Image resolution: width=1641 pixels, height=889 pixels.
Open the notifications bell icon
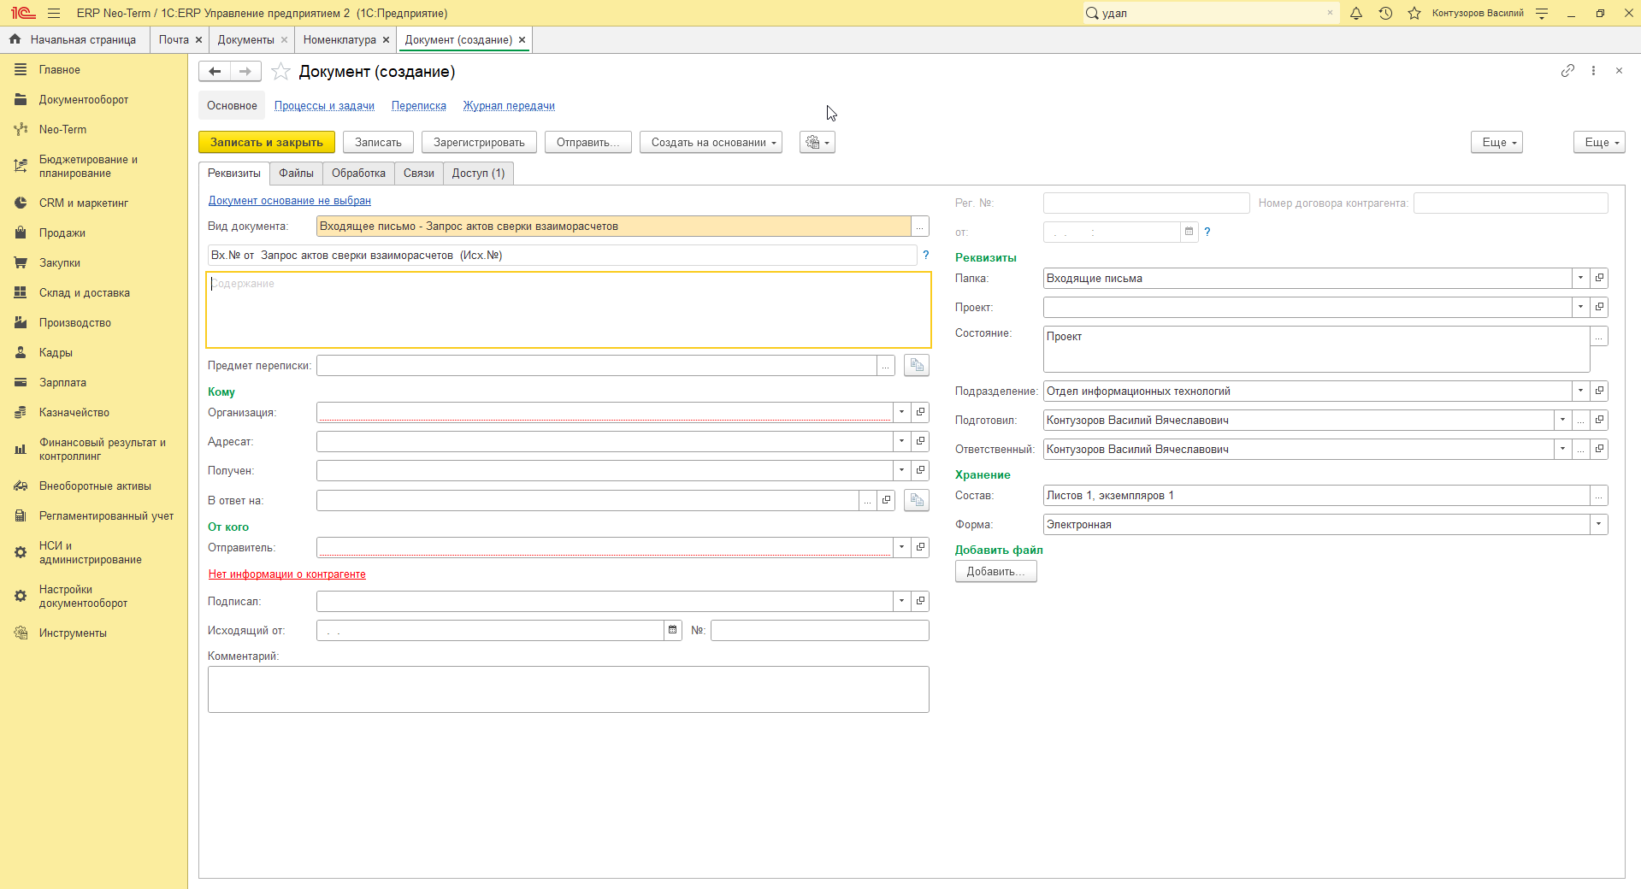point(1356,14)
